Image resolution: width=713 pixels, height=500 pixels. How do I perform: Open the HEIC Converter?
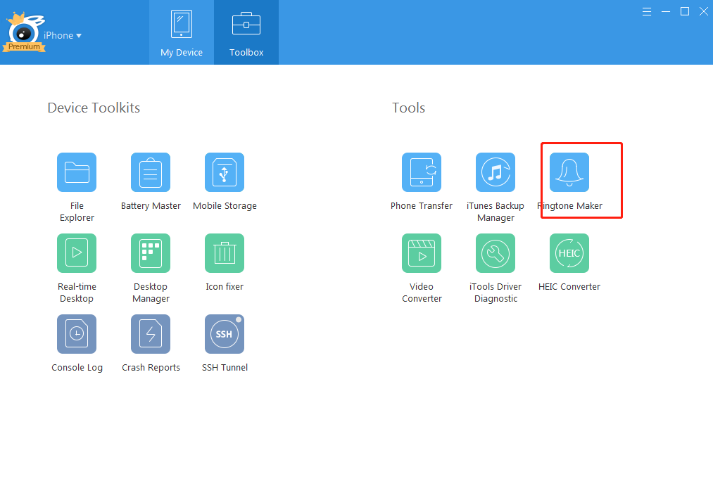click(569, 253)
